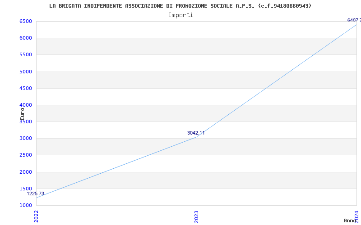
Task: Click the chart title LA BRIGATA INDIPENDENTE
Action: coord(180,6)
